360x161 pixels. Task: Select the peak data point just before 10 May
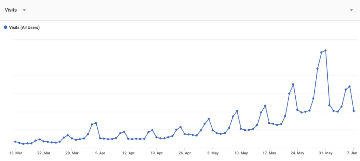[x=237, y=111]
